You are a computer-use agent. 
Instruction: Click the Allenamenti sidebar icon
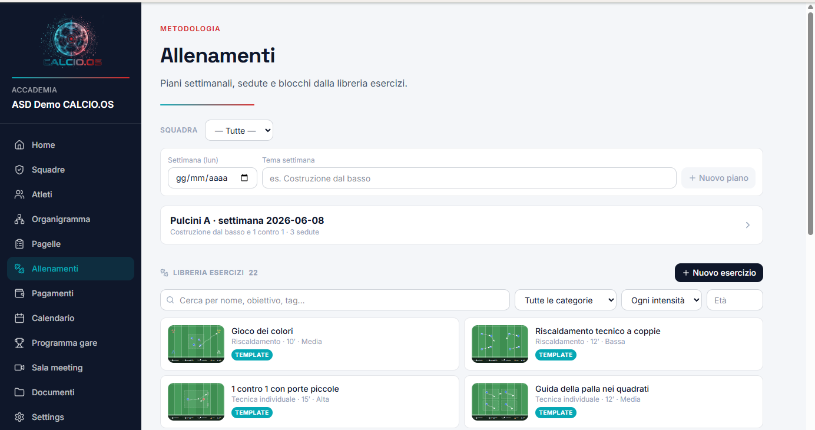19,269
